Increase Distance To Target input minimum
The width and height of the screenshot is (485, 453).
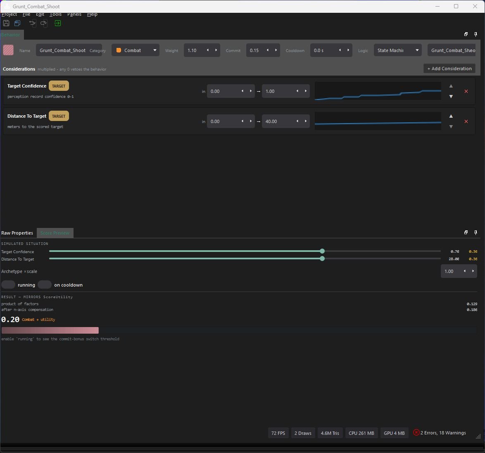tap(250, 121)
